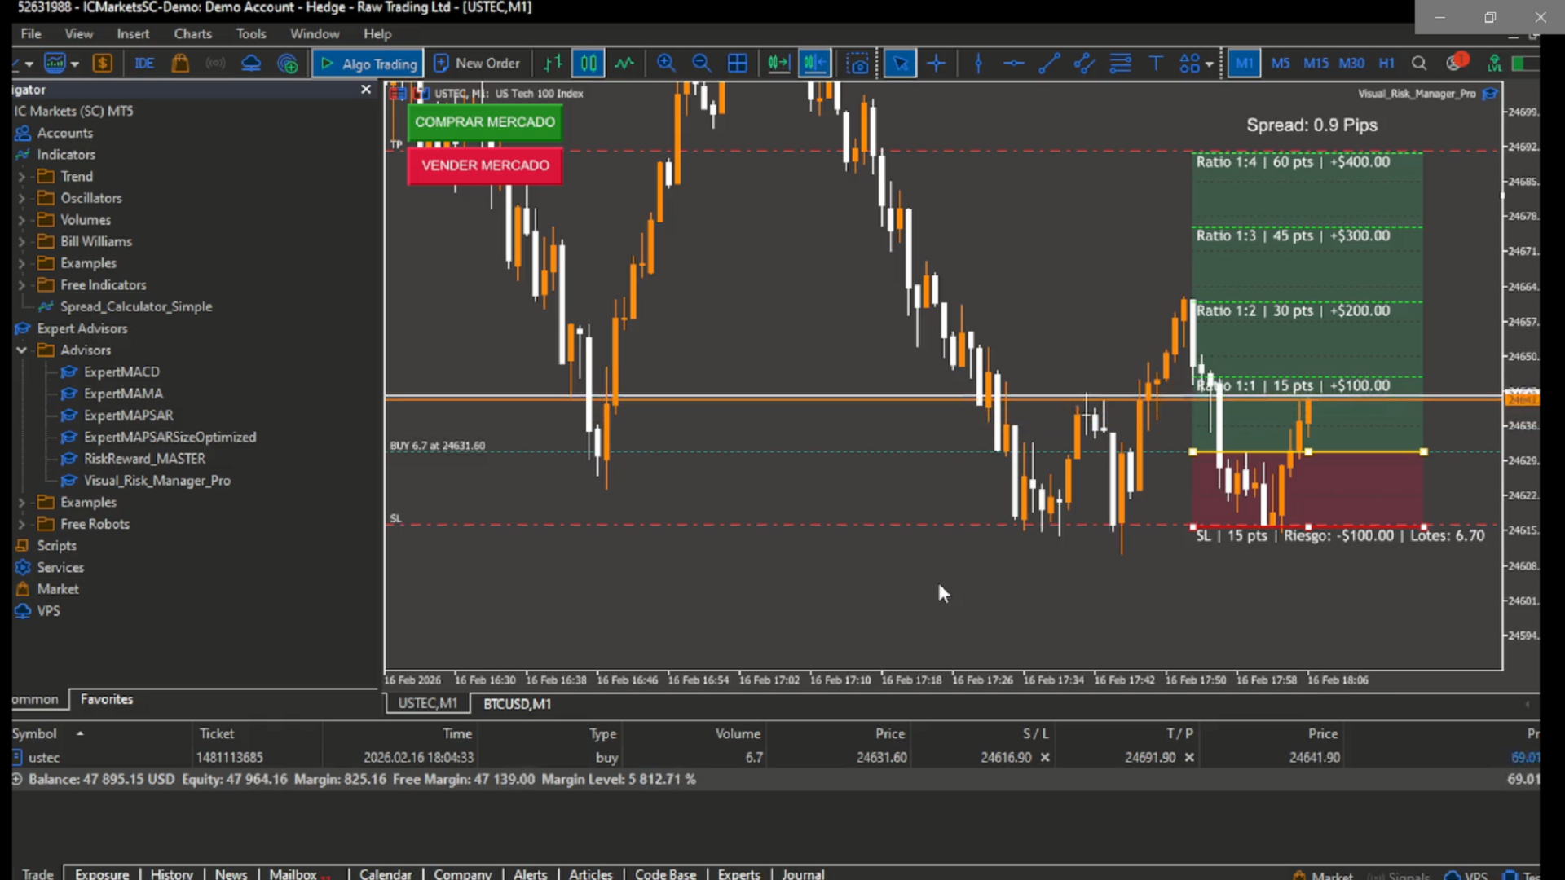This screenshot has height=880, width=1565.
Task: Toggle chart shift icon
Action: (x=814, y=64)
